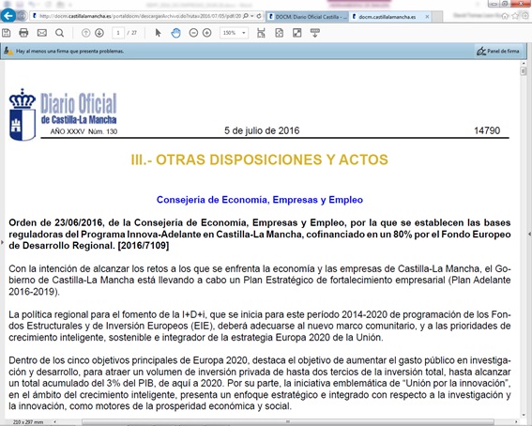Click 'AÑO XXXV Núm. 130' text
532x426 pixels.
[84, 131]
